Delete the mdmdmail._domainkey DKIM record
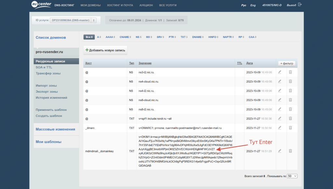 point(290,151)
